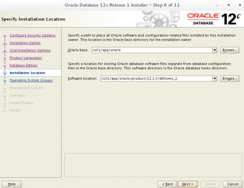Expand the Oracle base dropdown arrow
Screen dimensions: 244x188
click(x=215, y=50)
